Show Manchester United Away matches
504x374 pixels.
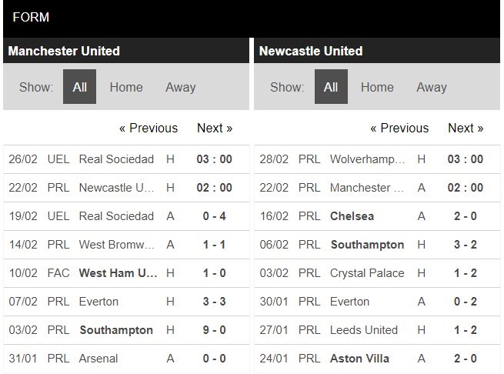[x=180, y=87]
